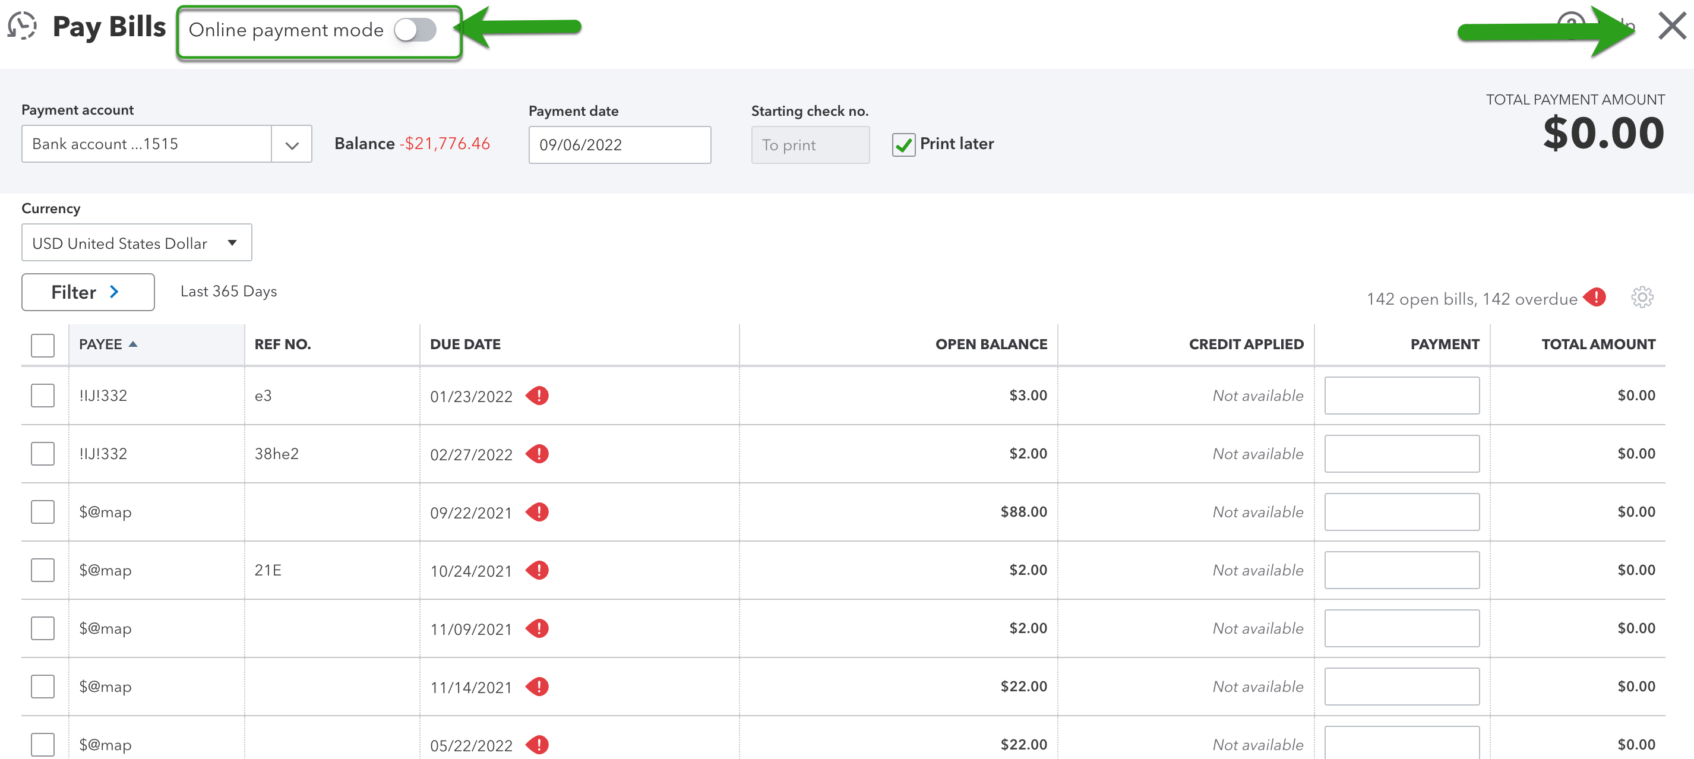Image resolution: width=1694 pixels, height=759 pixels.
Task: Click the DUE DATE column header
Action: pos(465,343)
